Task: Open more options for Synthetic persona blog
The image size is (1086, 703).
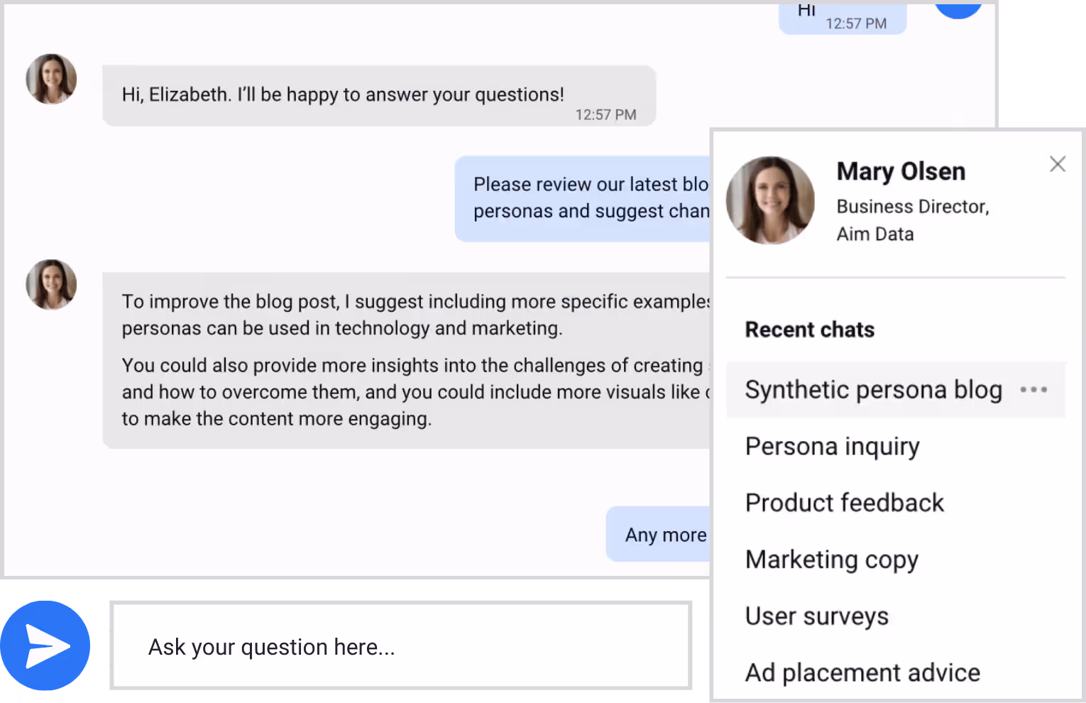Action: click(1033, 390)
